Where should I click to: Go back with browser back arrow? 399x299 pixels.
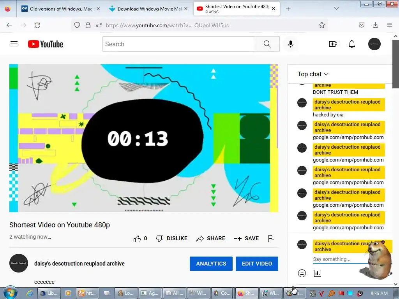click(9, 25)
